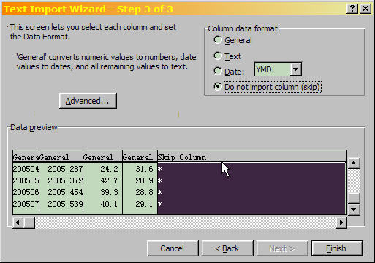Click cell value 24.2 in preview

pyautogui.click(x=109, y=169)
